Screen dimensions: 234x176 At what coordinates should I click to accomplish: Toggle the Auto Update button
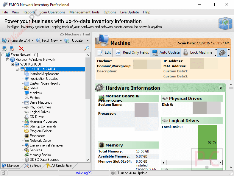[166, 52]
